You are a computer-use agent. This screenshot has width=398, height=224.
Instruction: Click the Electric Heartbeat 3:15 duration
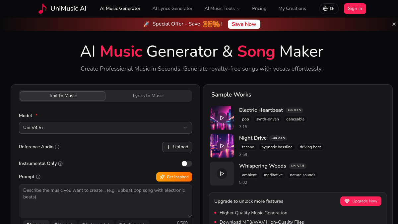pyautogui.click(x=243, y=127)
